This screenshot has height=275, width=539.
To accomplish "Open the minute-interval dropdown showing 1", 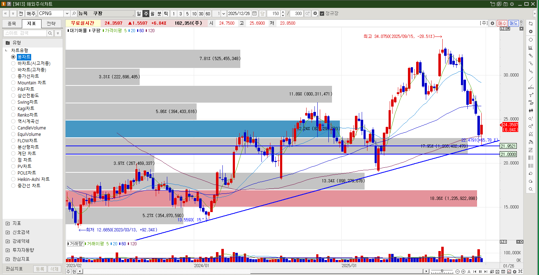I will click(224, 14).
